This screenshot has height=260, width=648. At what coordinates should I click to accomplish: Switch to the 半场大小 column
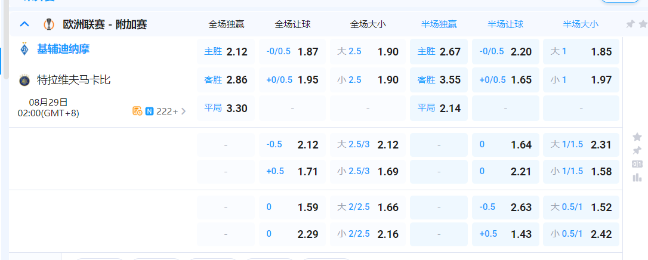(x=581, y=24)
